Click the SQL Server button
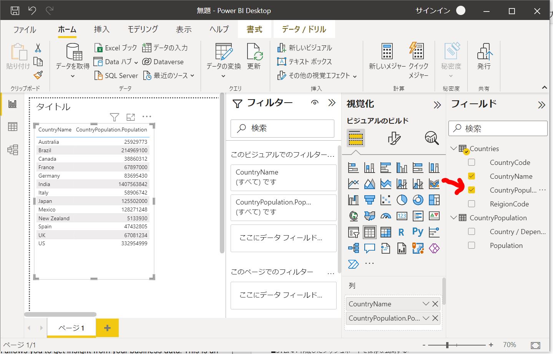Screen dimensions: 553x354 pyautogui.click(x=116, y=75)
